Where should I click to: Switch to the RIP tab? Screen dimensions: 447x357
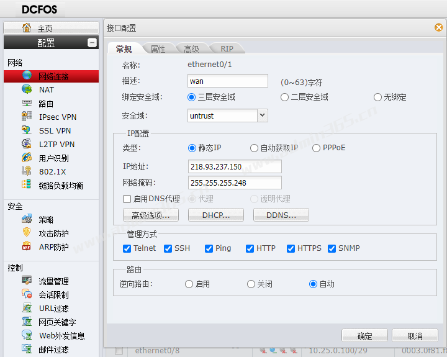tap(227, 49)
